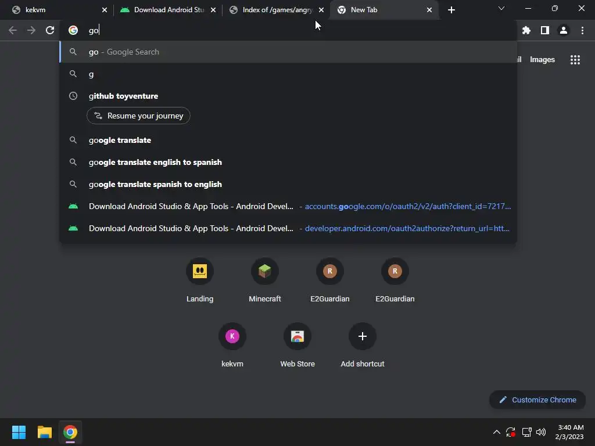Image resolution: width=595 pixels, height=446 pixels.
Task: Choose the 'go - Google Search' suggestion
Action: pos(288,52)
